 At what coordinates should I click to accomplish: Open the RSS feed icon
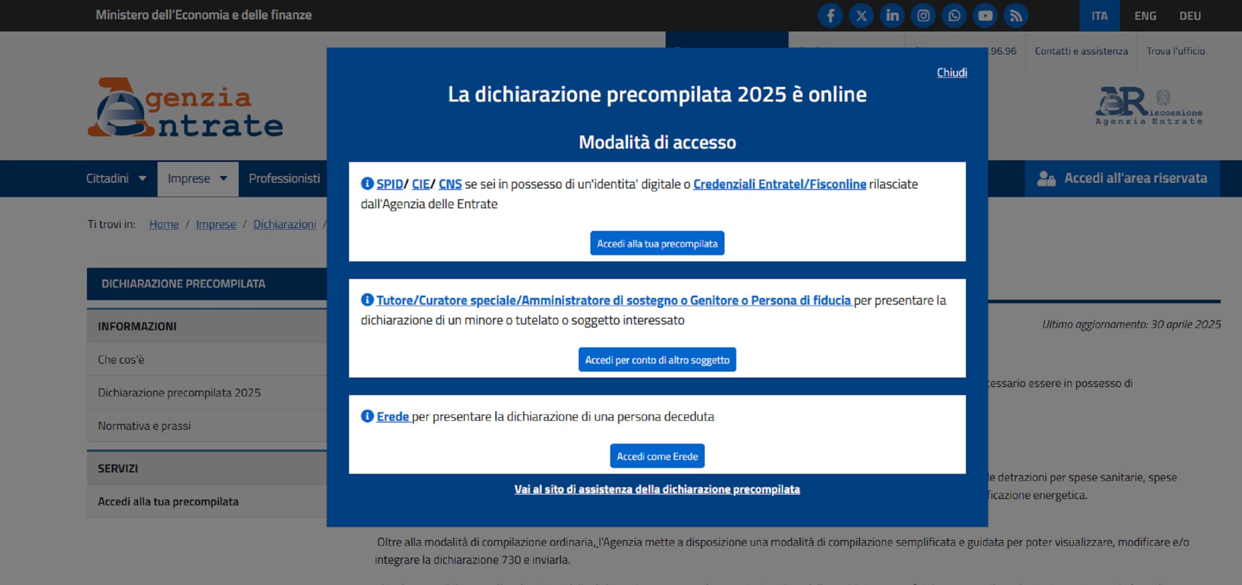1016,15
